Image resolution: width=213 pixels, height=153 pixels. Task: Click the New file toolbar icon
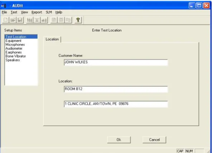pyautogui.click(x=6, y=20)
